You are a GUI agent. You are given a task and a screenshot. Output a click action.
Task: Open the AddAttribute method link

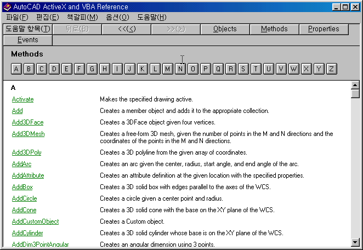[28, 175]
